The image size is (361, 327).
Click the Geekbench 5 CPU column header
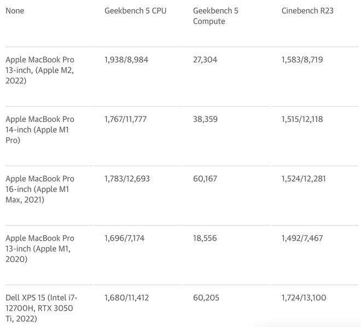[135, 11]
